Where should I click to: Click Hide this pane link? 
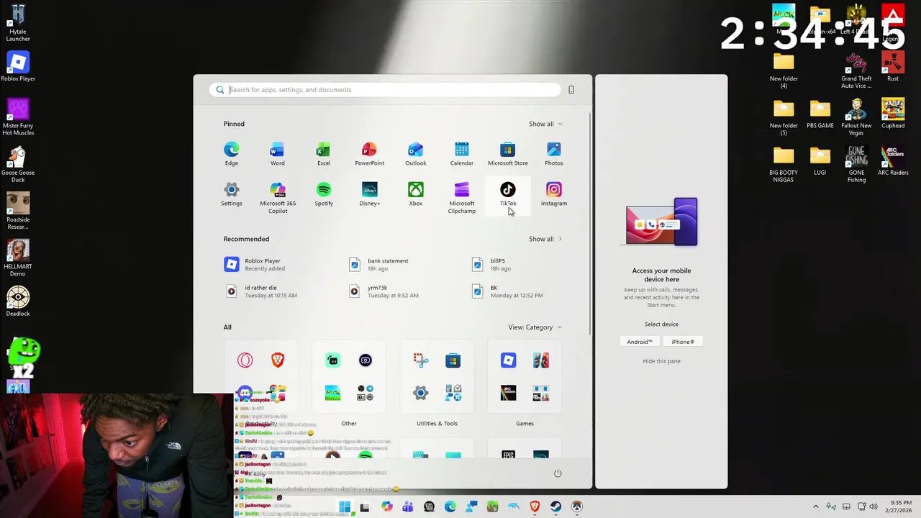[x=661, y=361]
